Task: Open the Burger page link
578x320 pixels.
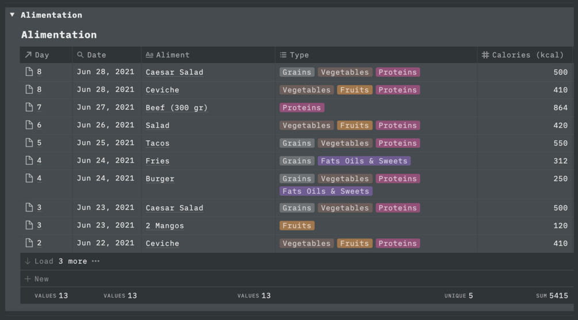Action: (160, 179)
